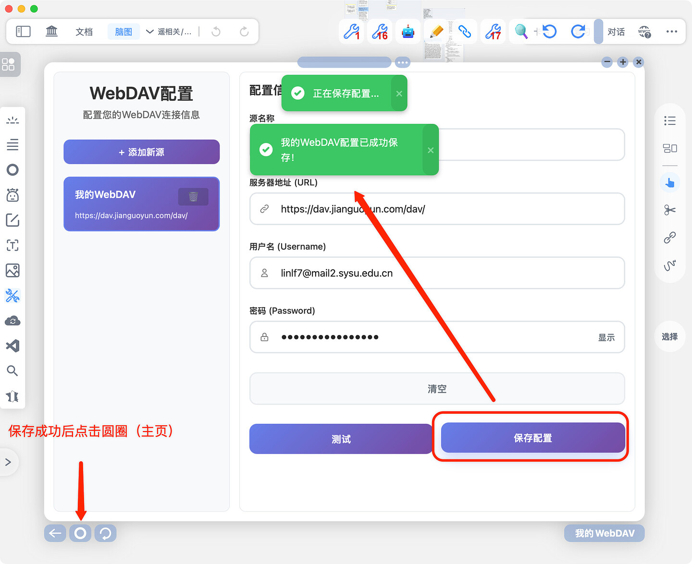Click 添加新源 to add a source

point(142,152)
